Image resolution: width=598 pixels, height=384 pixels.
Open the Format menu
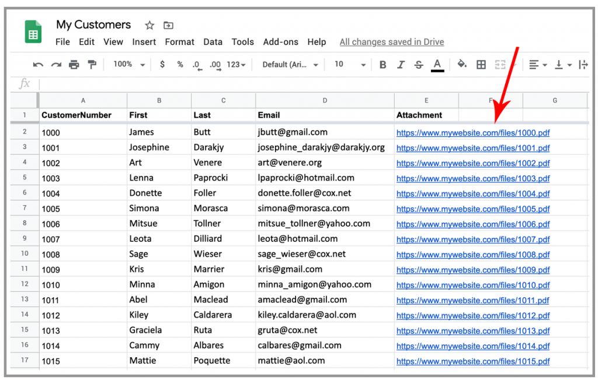[179, 41]
